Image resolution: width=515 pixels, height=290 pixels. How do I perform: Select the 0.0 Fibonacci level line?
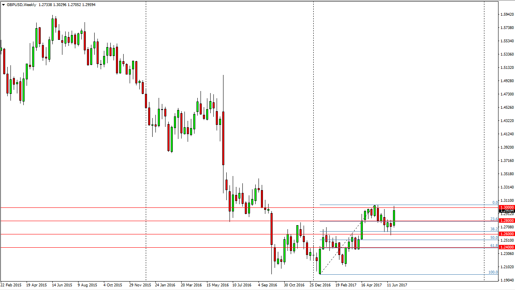[403, 204]
